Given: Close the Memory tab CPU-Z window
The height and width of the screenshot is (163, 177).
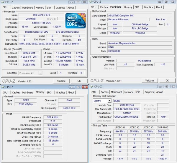Looking at the screenshot, I should click(x=85, y=87).
